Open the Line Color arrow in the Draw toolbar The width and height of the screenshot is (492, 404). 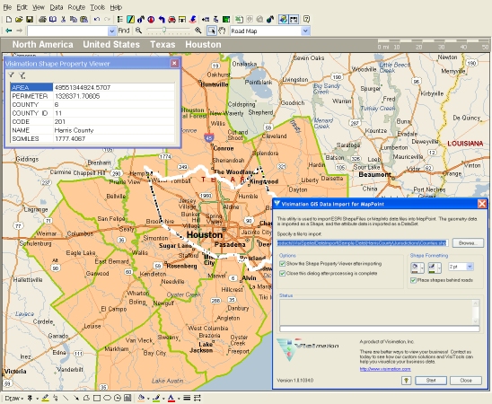[x=163, y=399]
